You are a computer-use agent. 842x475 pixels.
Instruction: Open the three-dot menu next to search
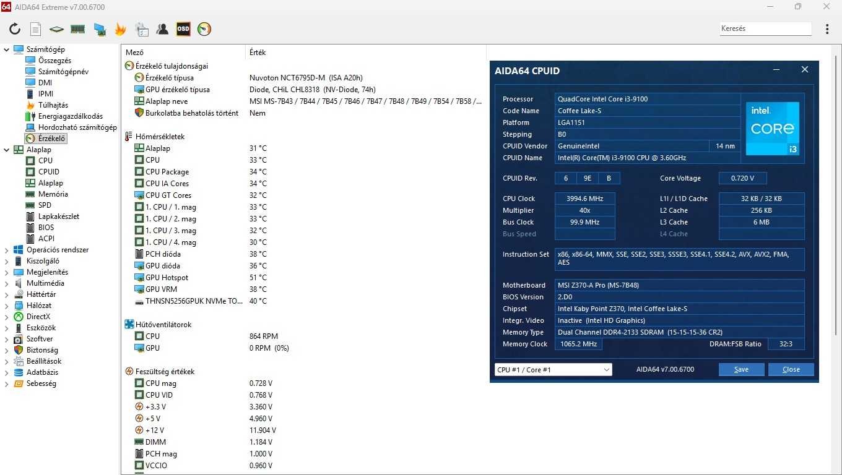(827, 29)
